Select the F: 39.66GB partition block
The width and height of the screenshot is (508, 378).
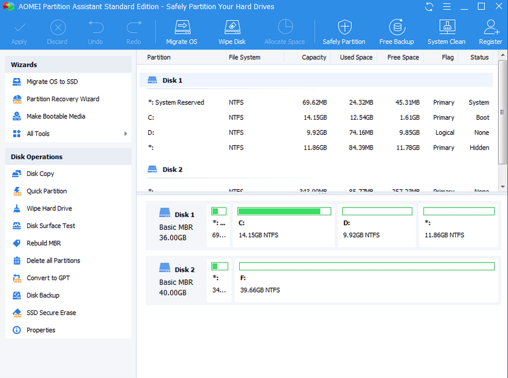pyautogui.click(x=366, y=281)
